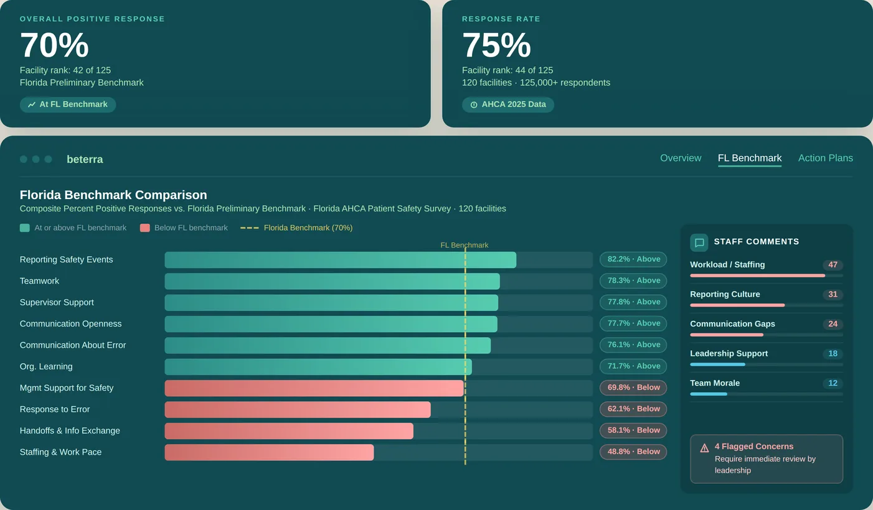Click the speech bubble icon beside Staff Comments
This screenshot has width=873, height=510.
point(699,242)
